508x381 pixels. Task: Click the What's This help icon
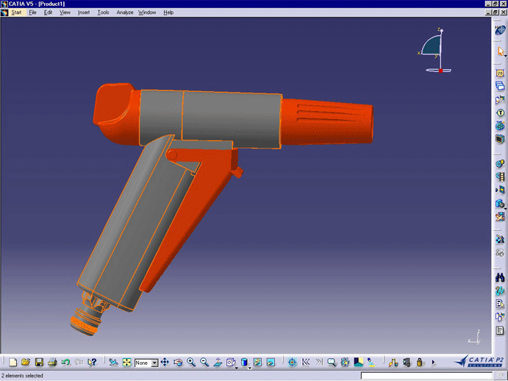coord(92,363)
